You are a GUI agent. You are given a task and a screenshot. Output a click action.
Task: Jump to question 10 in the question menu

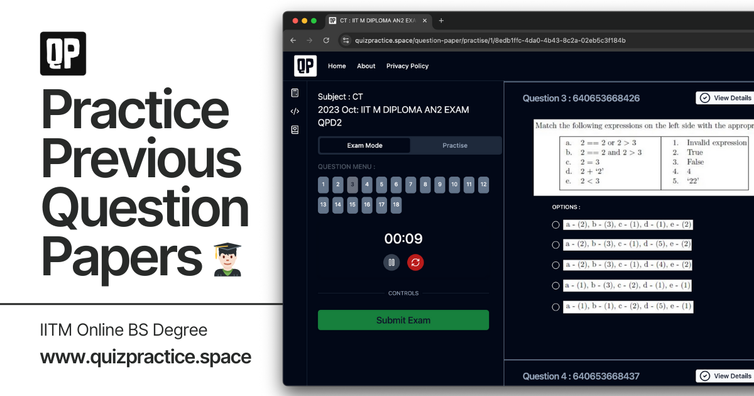point(454,185)
